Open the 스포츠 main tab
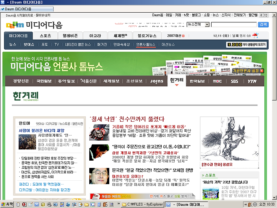This screenshot has width=277, height=208. point(45,36)
